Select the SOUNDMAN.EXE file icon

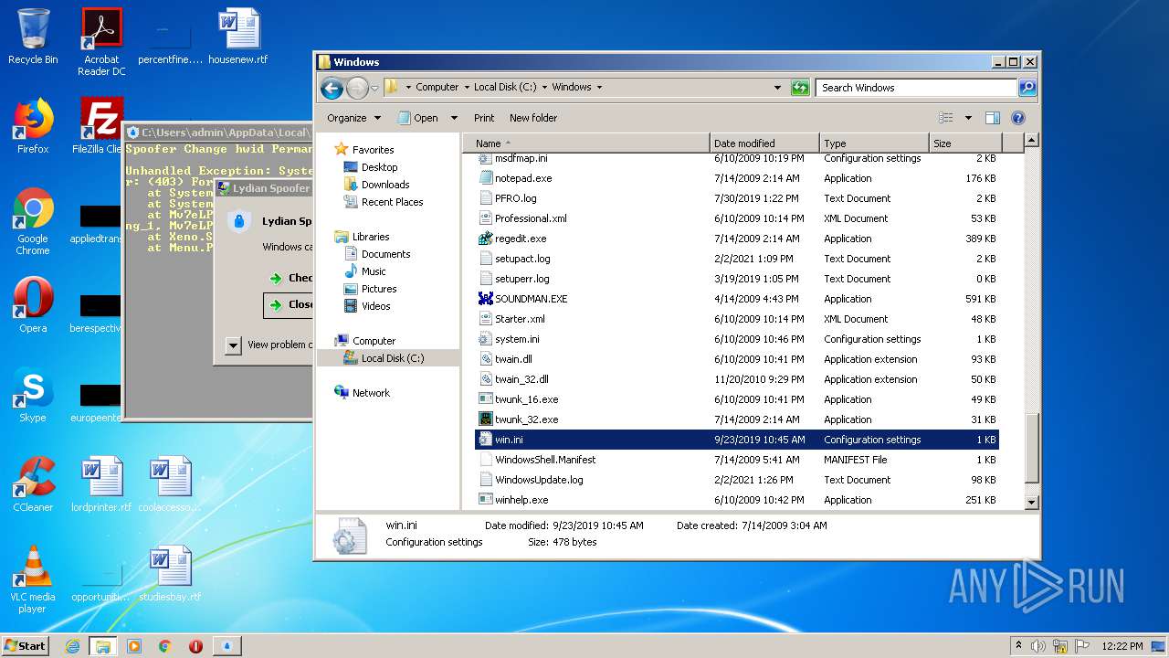tap(486, 299)
